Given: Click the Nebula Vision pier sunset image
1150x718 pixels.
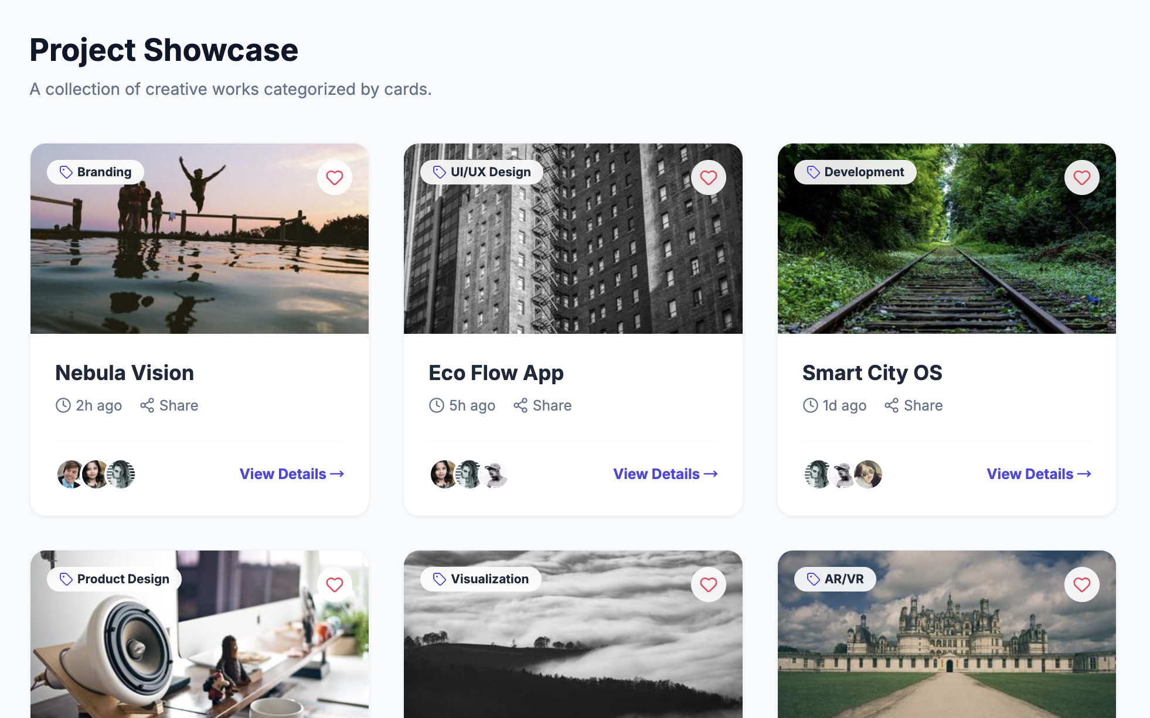Looking at the screenshot, I should tap(199, 238).
